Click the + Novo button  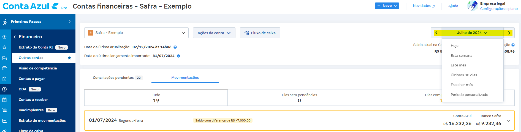[x=387, y=6]
